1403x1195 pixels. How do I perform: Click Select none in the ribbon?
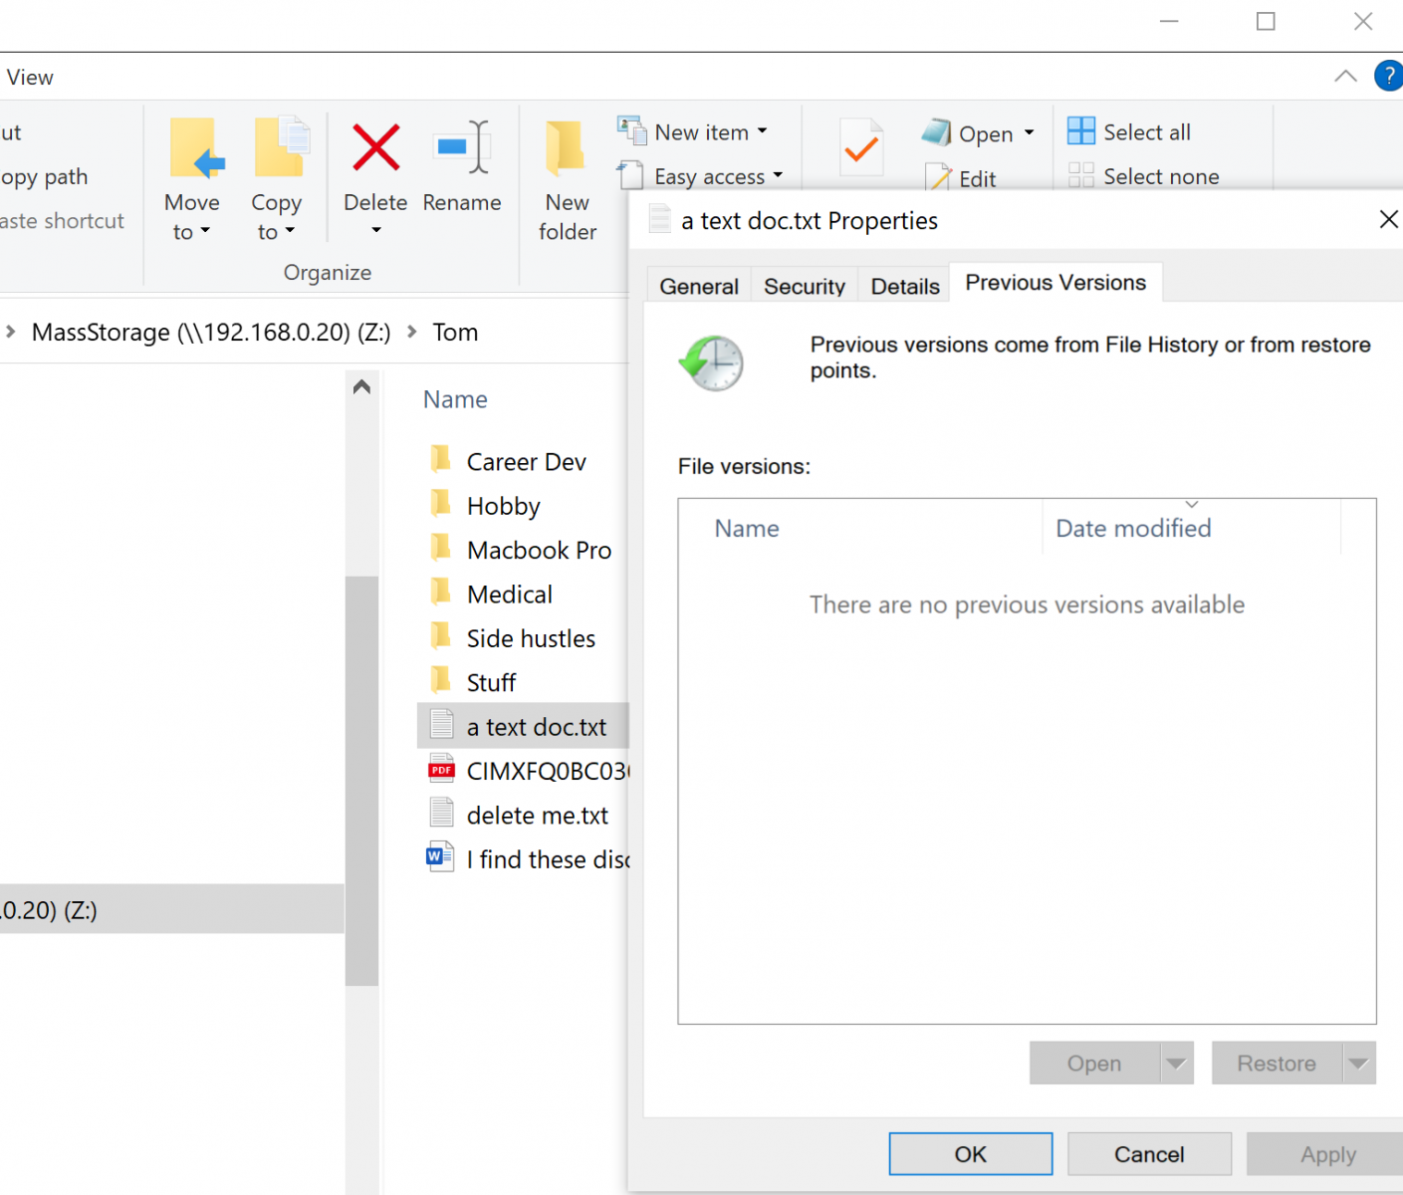pyautogui.click(x=1161, y=176)
